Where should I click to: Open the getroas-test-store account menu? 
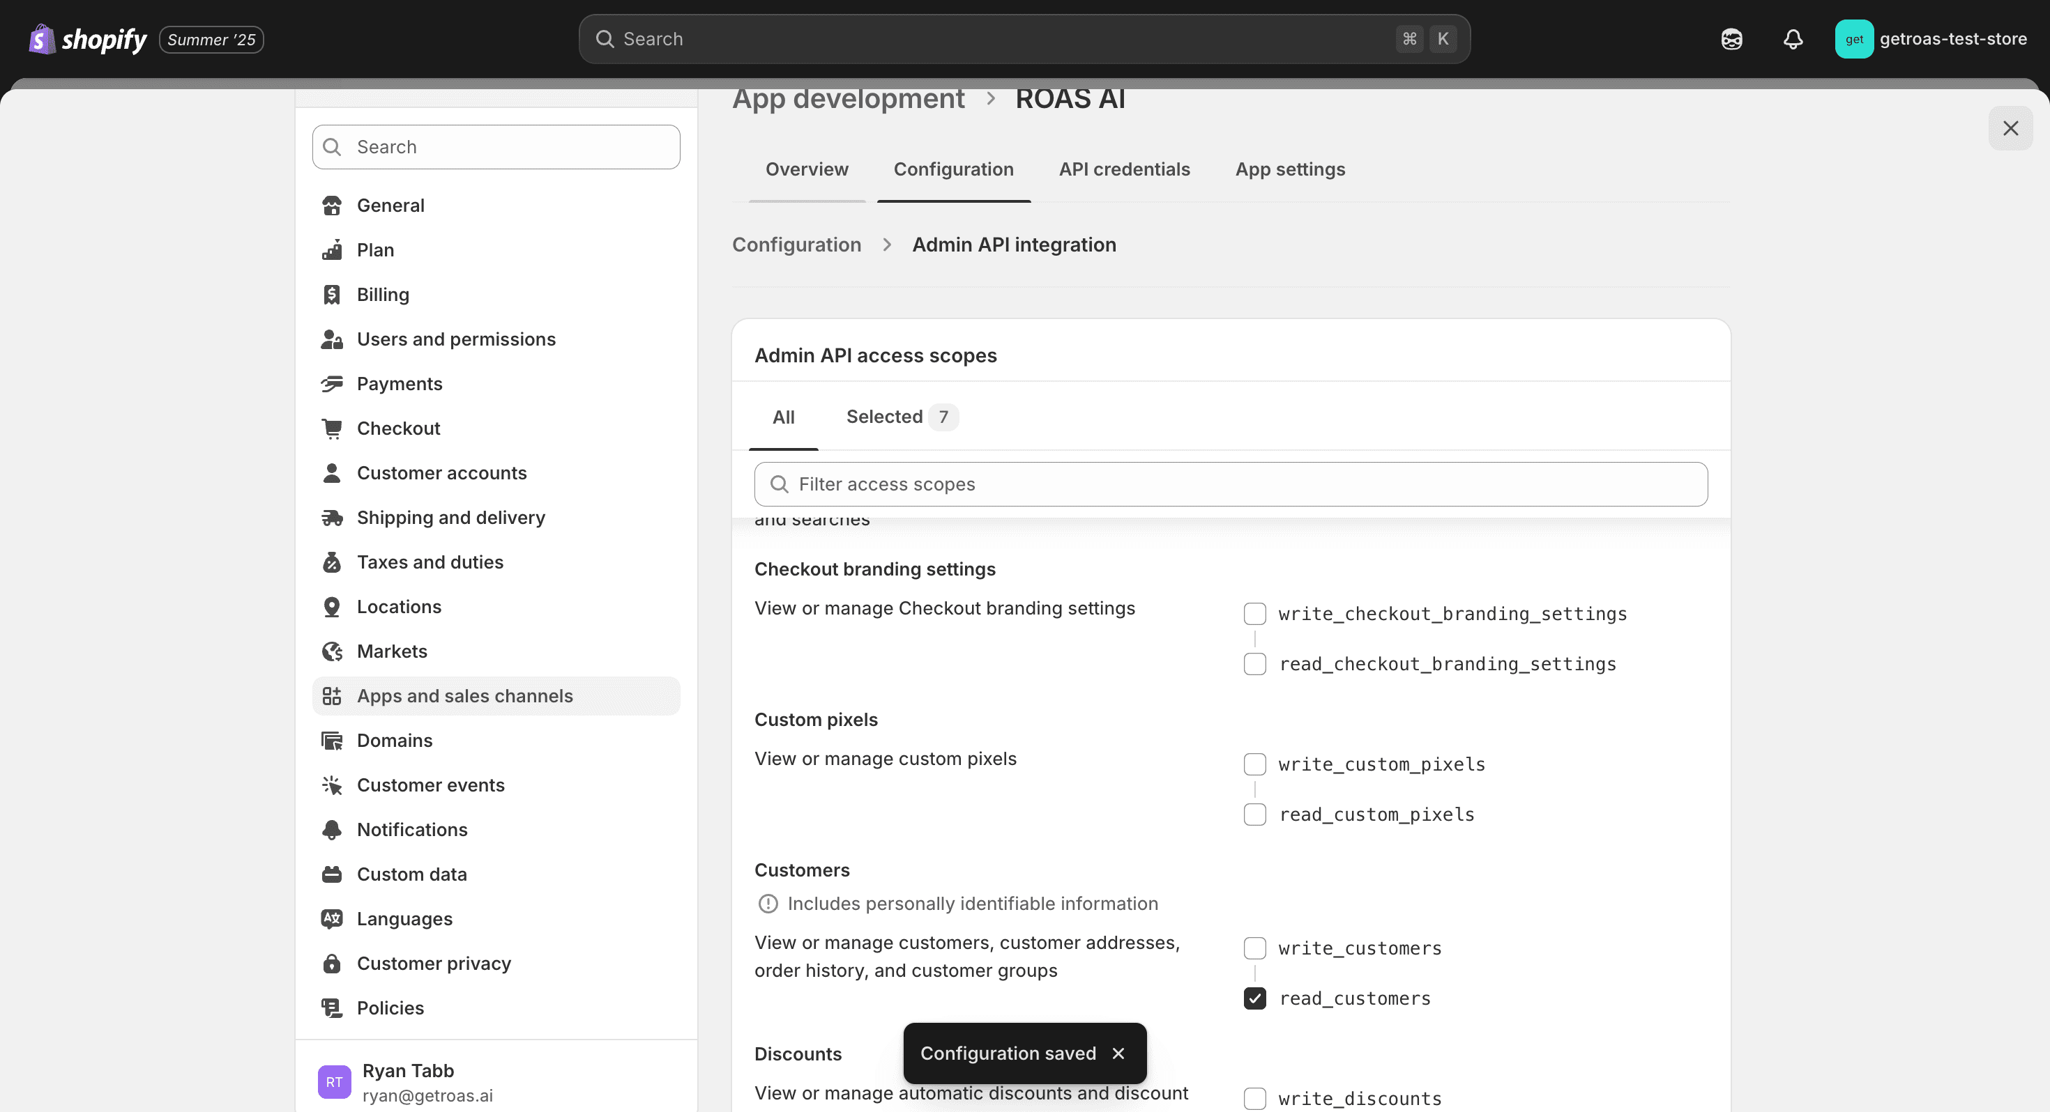1931,39
